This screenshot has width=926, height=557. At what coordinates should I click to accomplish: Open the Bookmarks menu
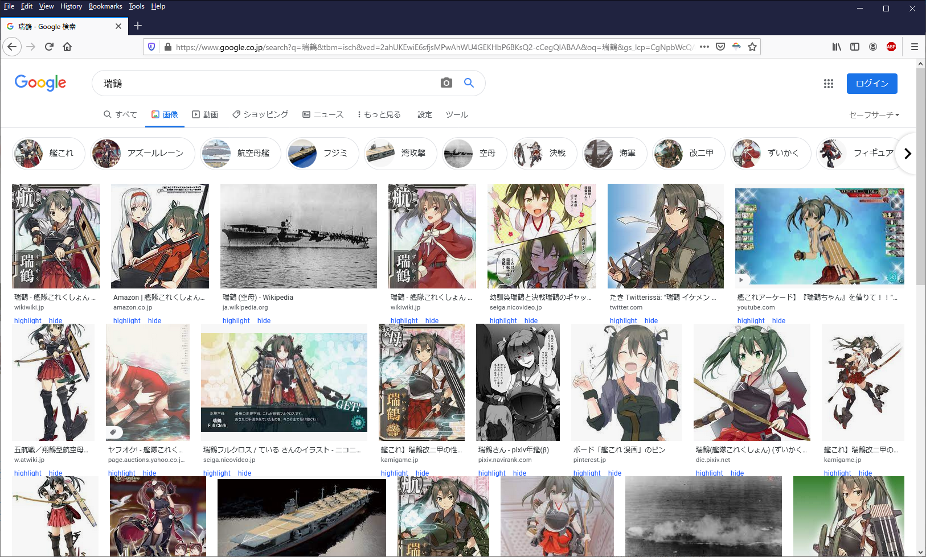click(105, 6)
